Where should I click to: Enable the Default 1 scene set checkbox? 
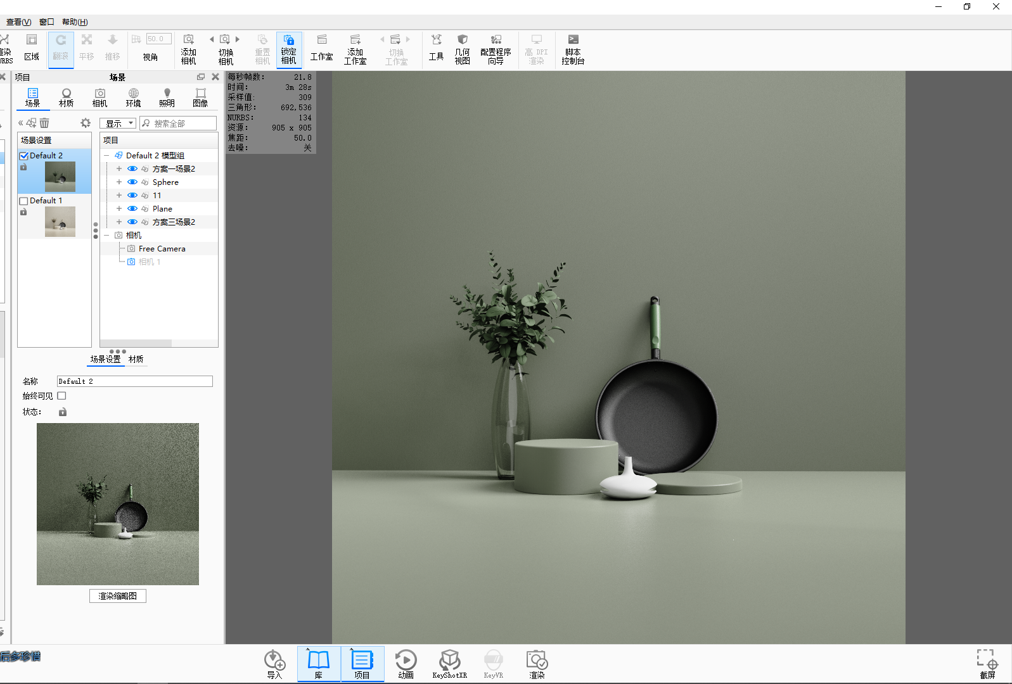(24, 201)
